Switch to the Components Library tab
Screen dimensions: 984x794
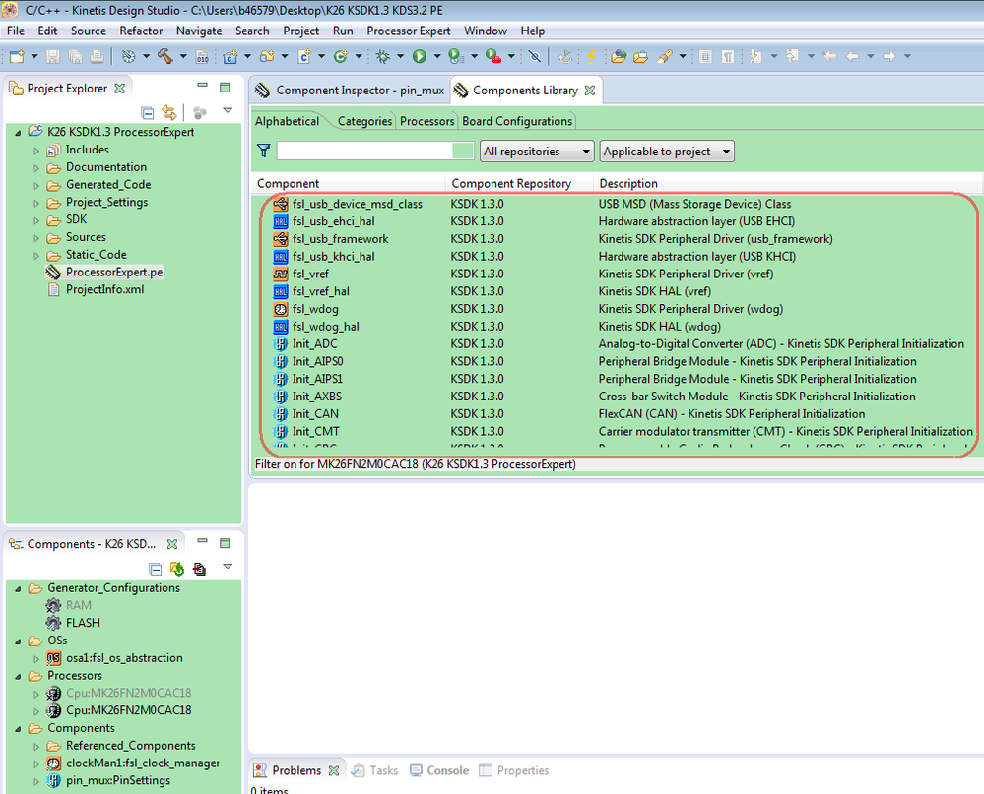526,89
